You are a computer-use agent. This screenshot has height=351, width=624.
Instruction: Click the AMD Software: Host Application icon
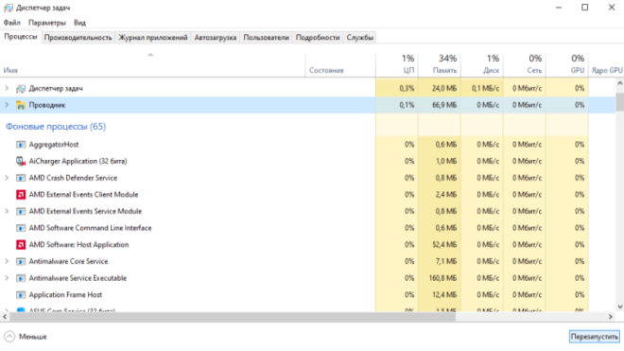pyautogui.click(x=21, y=245)
